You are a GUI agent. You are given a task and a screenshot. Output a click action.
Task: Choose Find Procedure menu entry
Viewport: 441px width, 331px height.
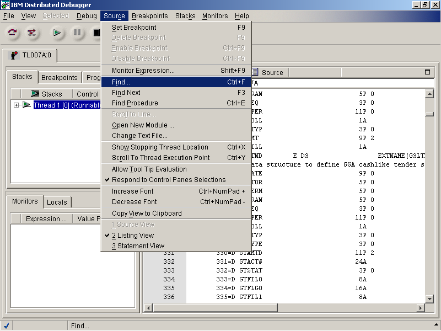pos(176,103)
